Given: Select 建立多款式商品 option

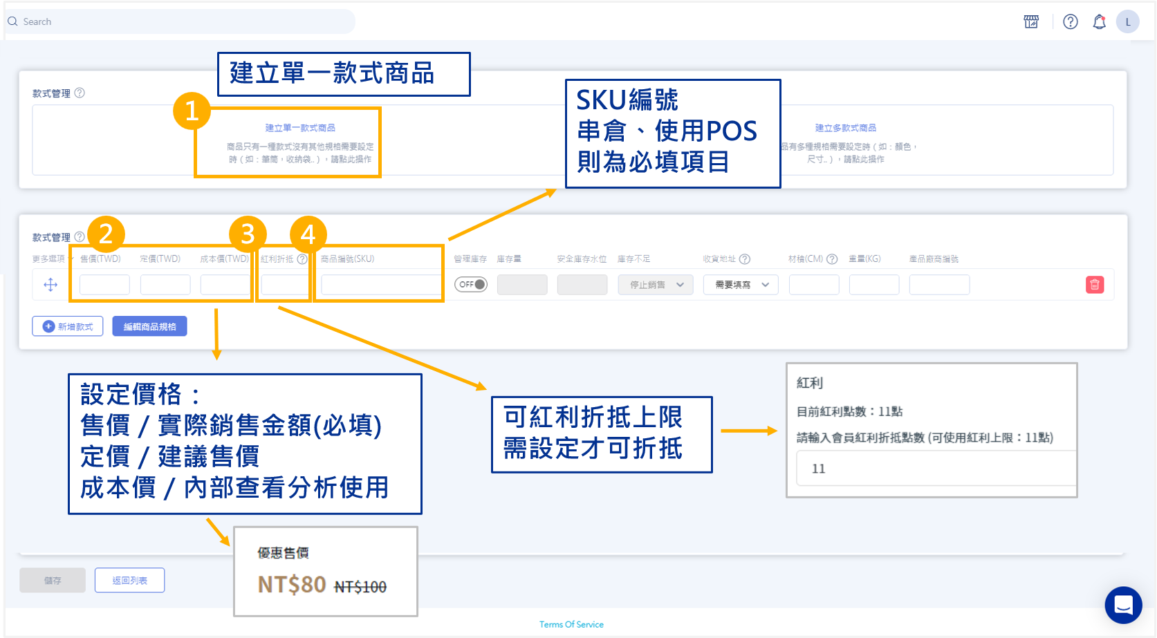Looking at the screenshot, I should pos(845,128).
